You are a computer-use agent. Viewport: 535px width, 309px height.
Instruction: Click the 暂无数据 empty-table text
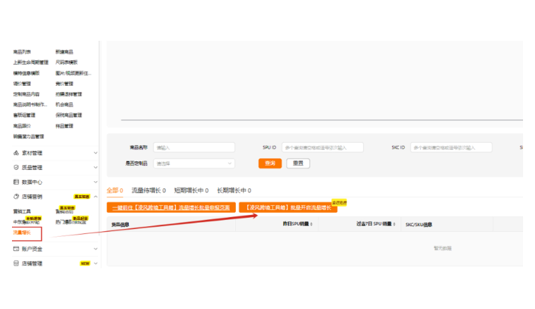click(443, 249)
